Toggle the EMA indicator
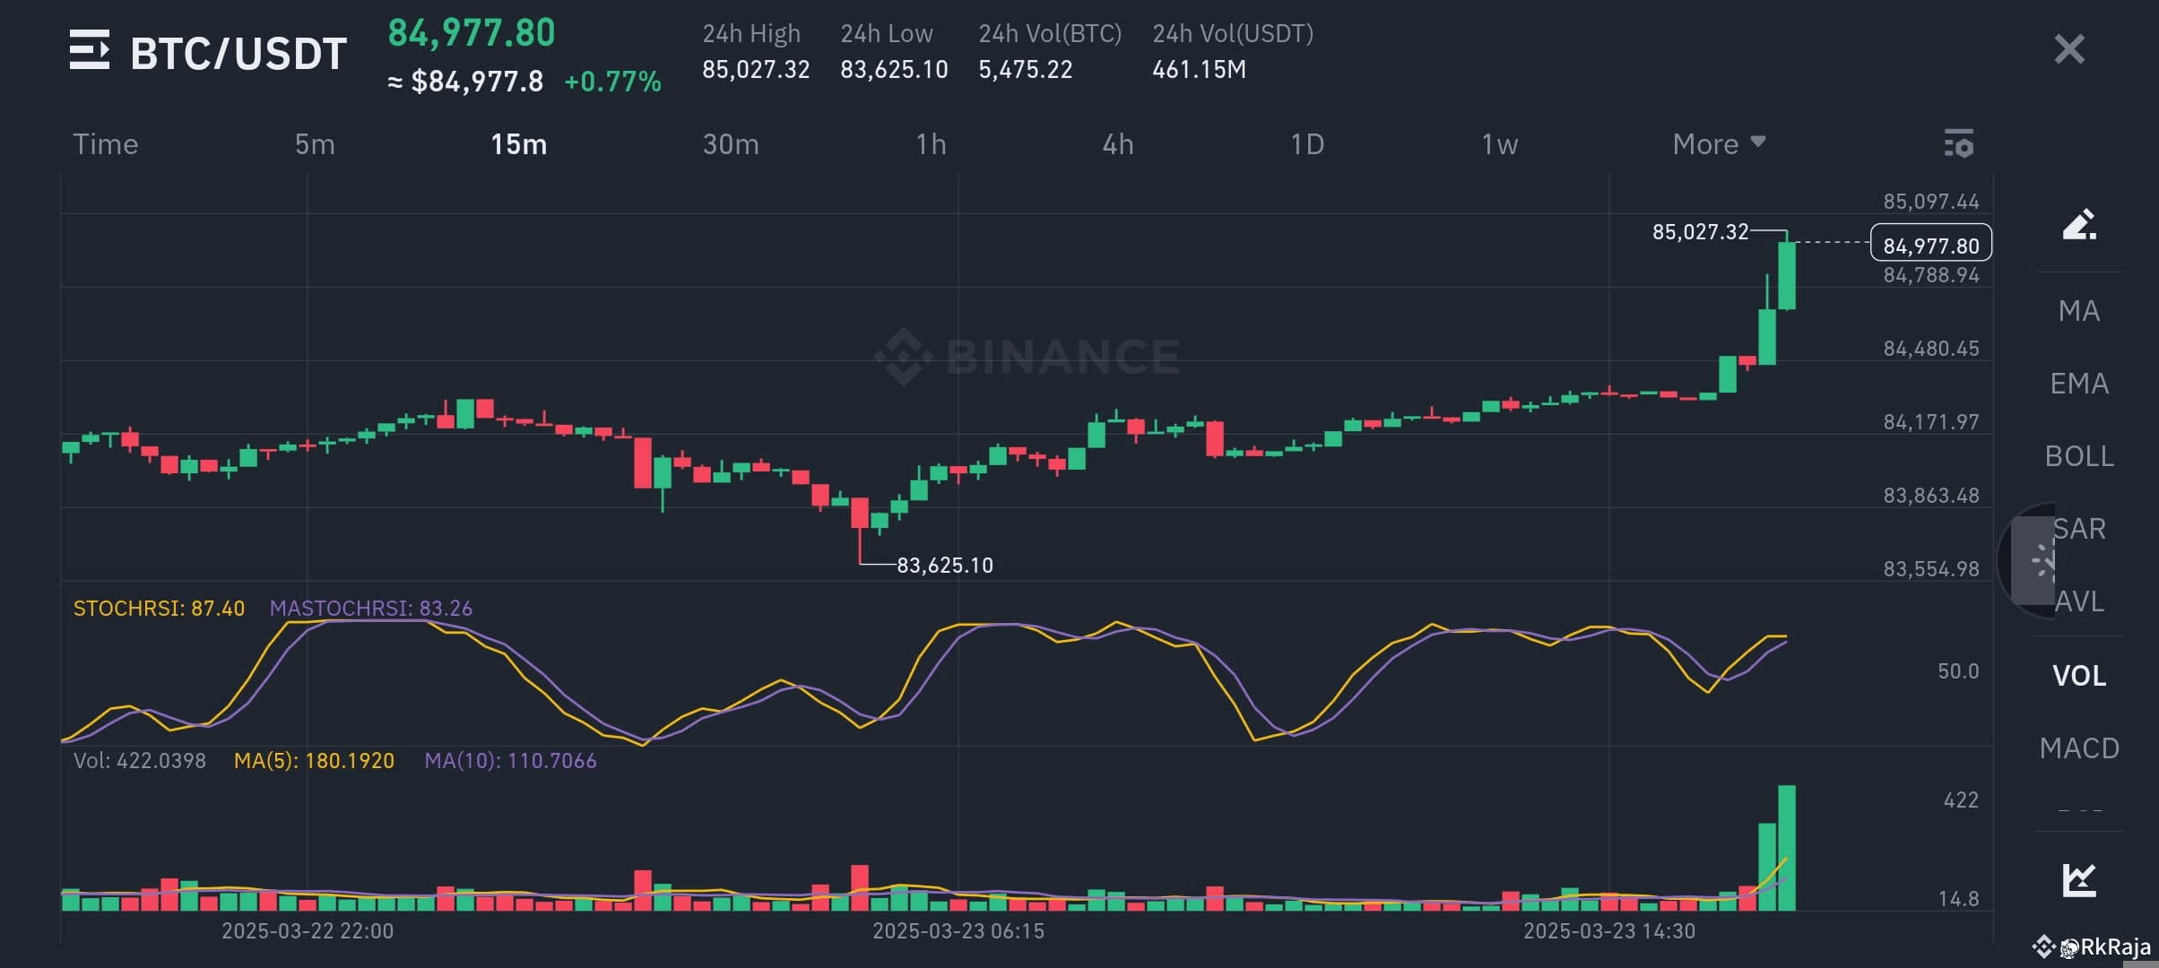Screen dimensions: 2159x968 click(2079, 384)
